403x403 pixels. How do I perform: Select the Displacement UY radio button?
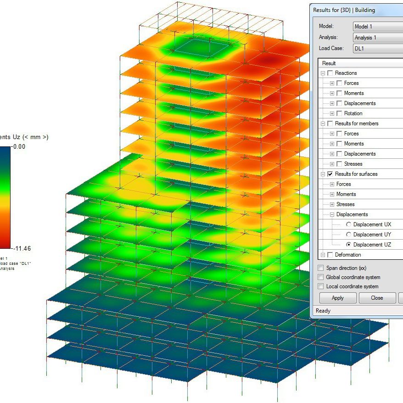[x=349, y=235]
